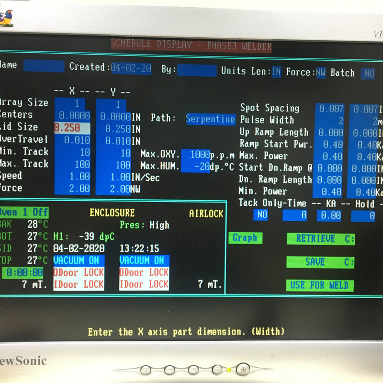383x383 pixels.
Task: Select the Max.HUM -20 field
Action: [x=196, y=167]
